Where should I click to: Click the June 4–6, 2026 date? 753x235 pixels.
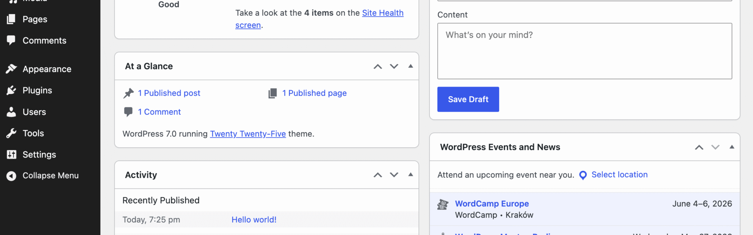click(702, 204)
